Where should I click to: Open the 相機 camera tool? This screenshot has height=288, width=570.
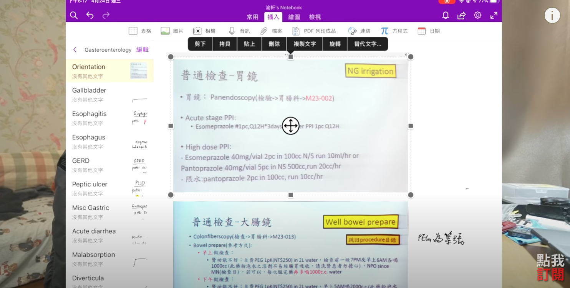[204, 31]
